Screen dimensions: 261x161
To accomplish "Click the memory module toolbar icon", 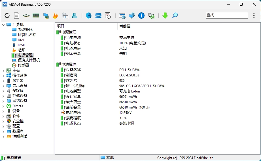I will (36, 16).
